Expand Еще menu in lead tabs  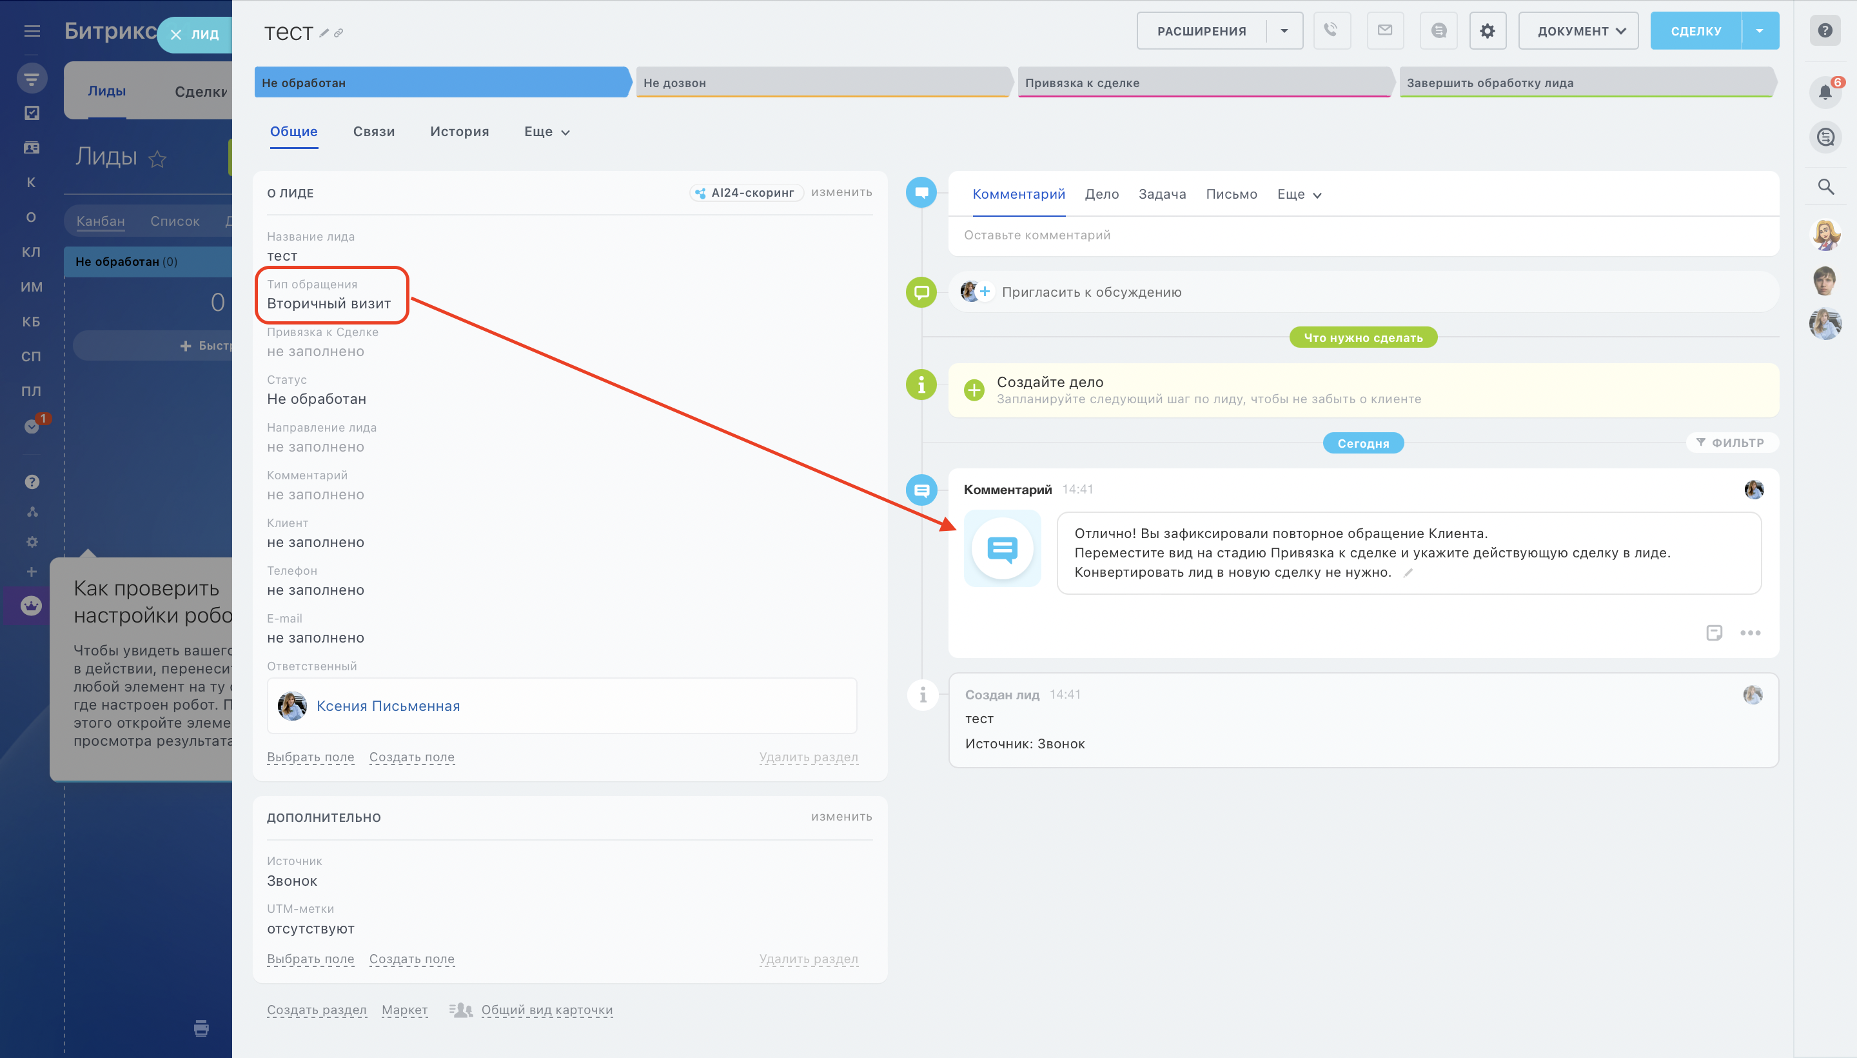(546, 132)
